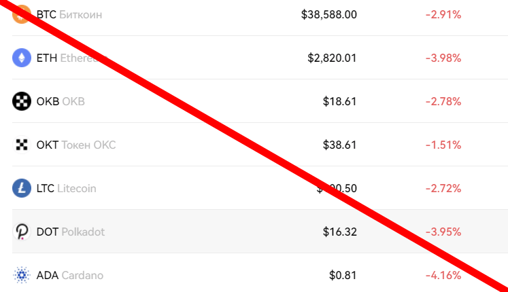Click the Ethereum ETH coin icon
Image resolution: width=508 pixels, height=292 pixels.
tap(22, 58)
